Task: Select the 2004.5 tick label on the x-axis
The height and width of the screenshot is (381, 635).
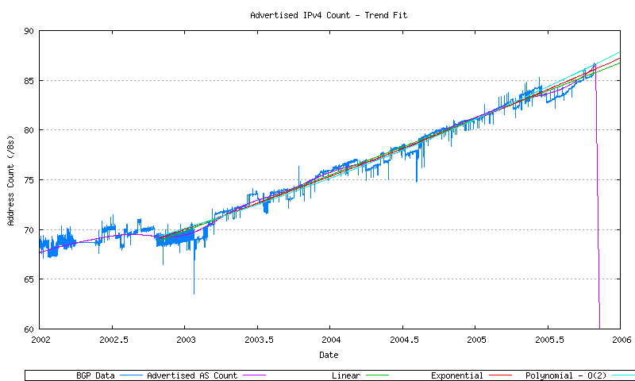Action: pos(402,340)
